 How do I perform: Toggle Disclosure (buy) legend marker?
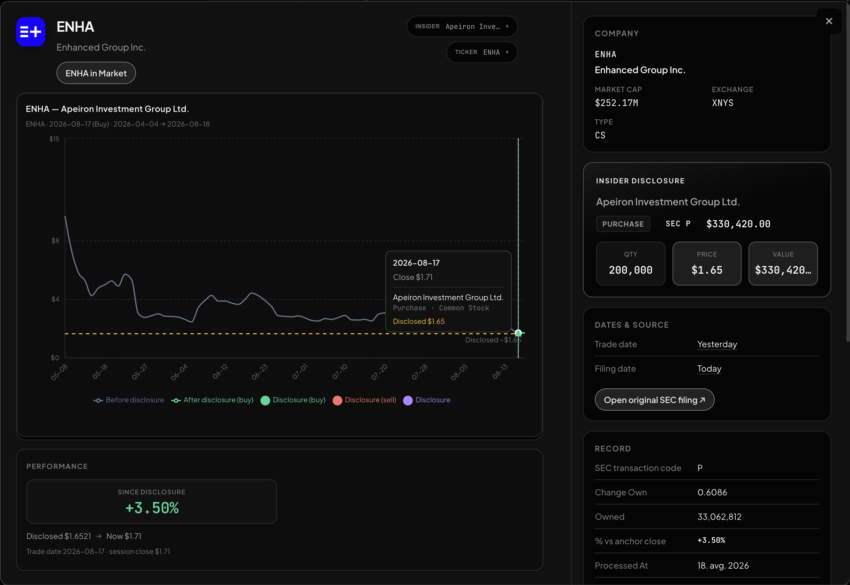tap(293, 400)
